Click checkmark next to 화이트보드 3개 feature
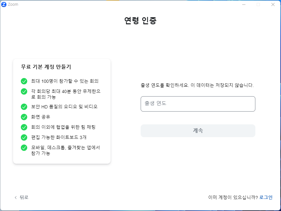Viewport: 281px width, 211px height. pos(24,138)
